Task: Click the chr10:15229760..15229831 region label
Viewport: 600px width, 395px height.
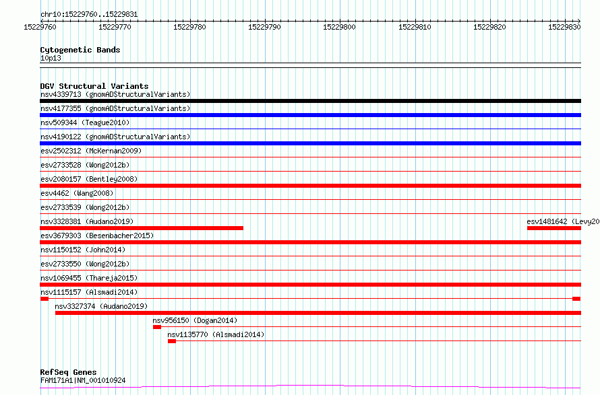Action: [89, 15]
